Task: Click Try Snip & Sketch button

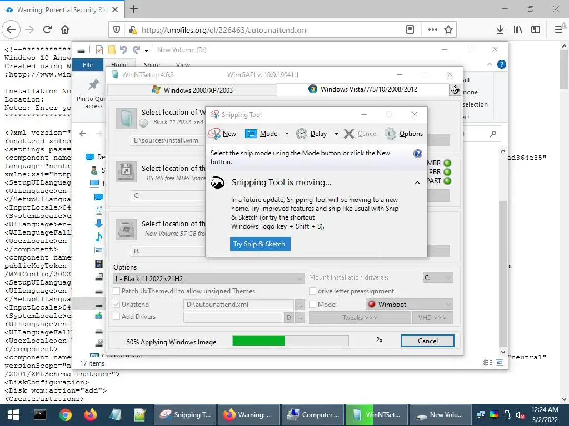Action: point(260,244)
